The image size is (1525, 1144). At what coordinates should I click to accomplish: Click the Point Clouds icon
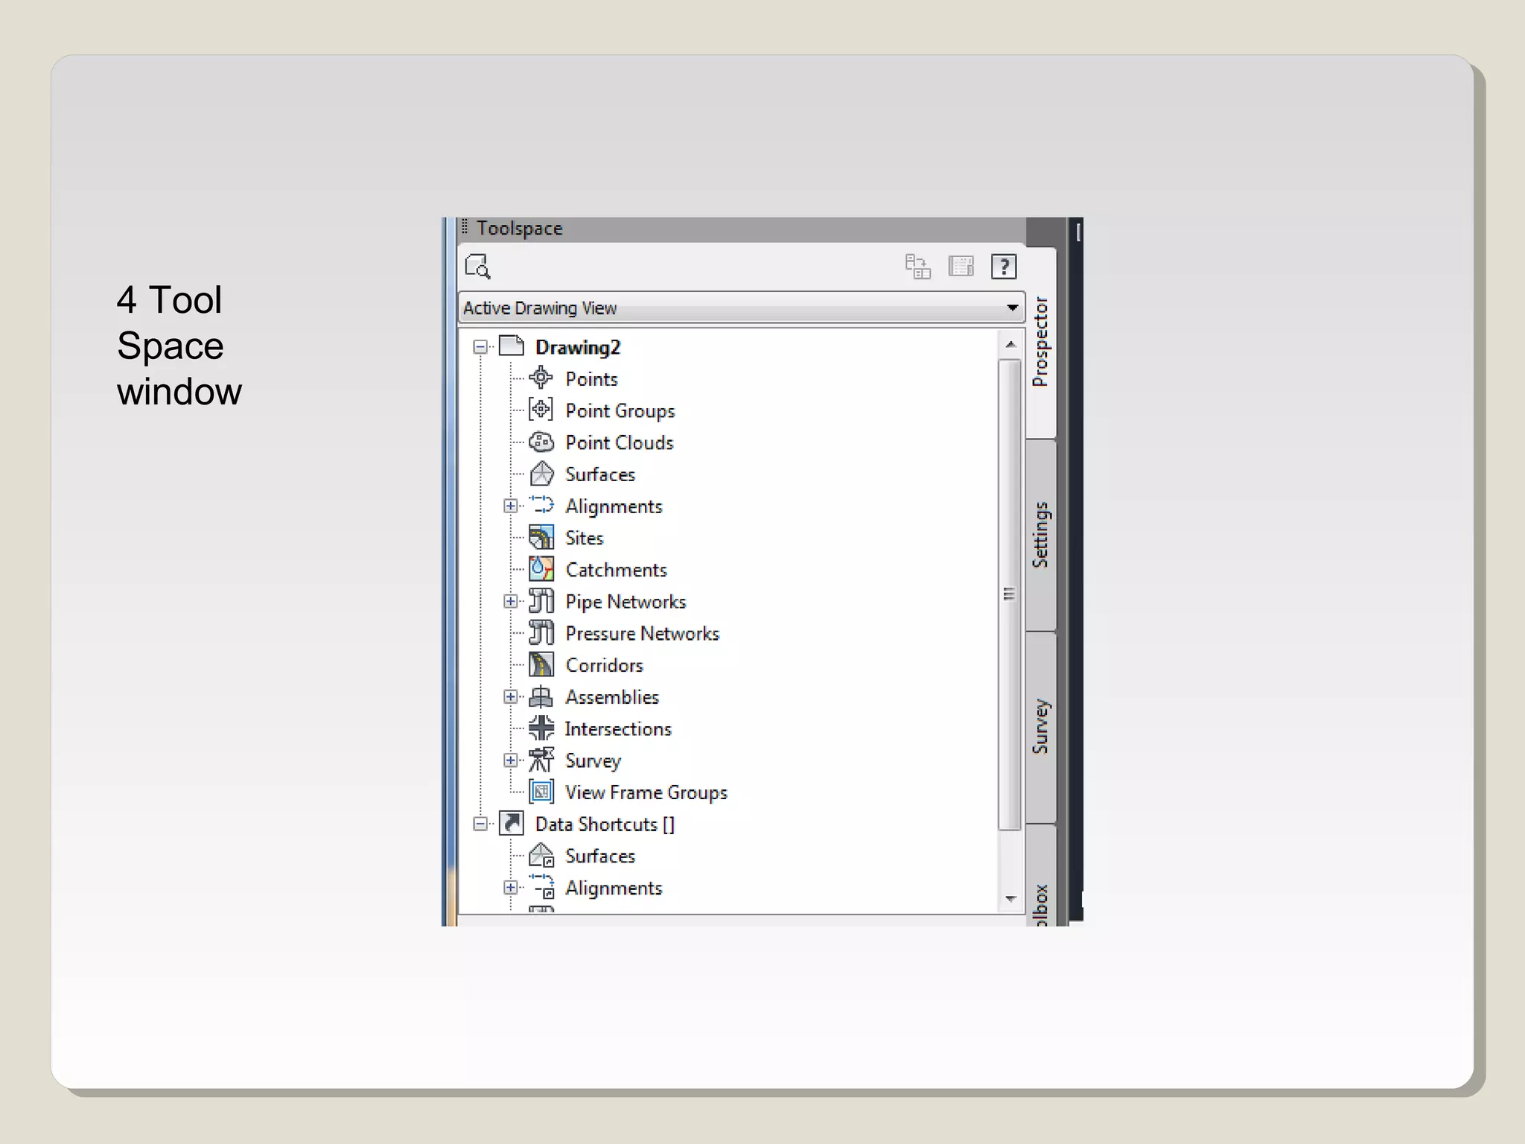pos(541,442)
